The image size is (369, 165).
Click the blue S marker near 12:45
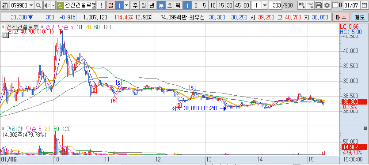click(193, 88)
